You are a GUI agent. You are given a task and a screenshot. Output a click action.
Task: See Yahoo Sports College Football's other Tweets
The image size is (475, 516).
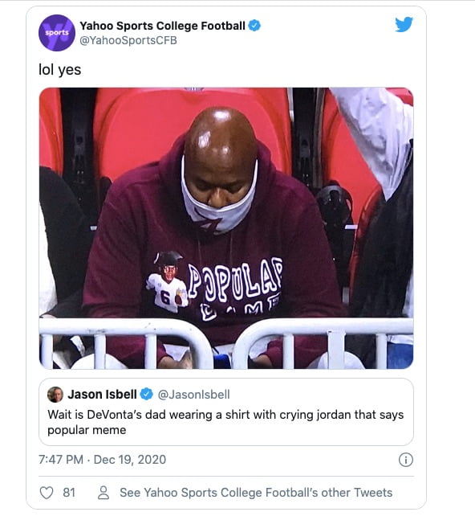pyautogui.click(x=256, y=493)
